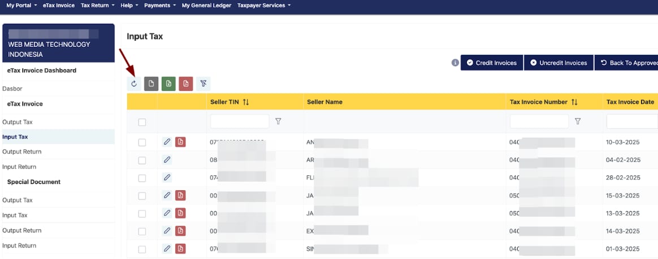The height and width of the screenshot is (259, 658).
Task: Click funnel filter icon beside Seller TIN input
Action: click(x=278, y=121)
